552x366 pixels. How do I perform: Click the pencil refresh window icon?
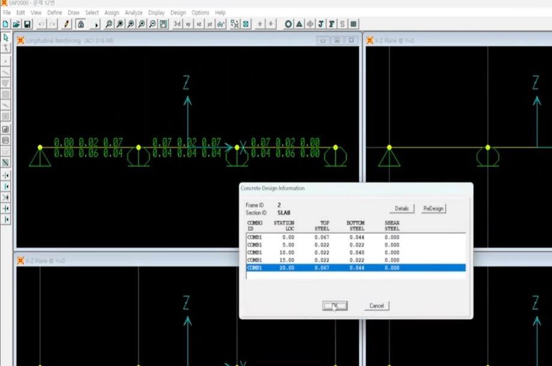(x=66, y=24)
